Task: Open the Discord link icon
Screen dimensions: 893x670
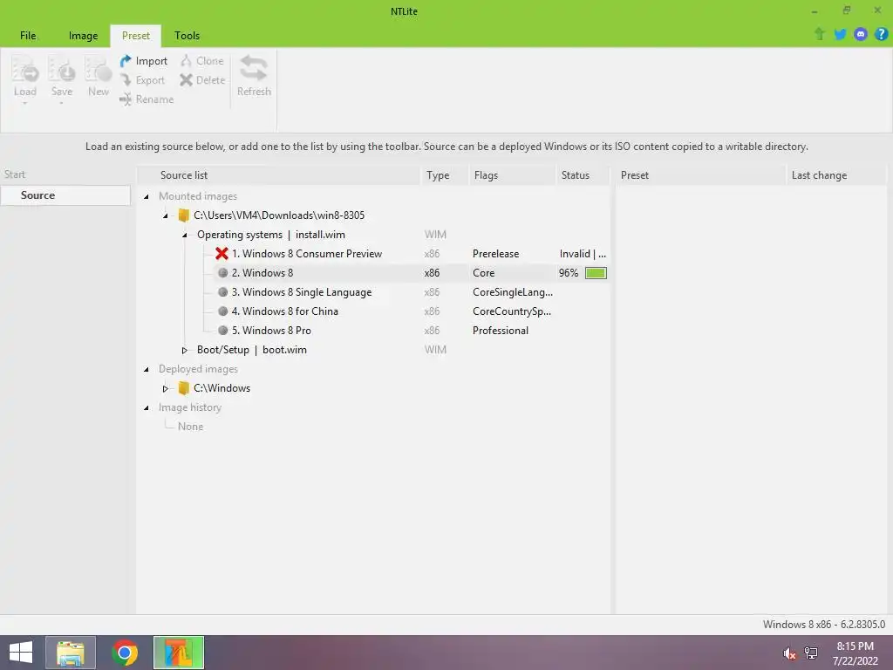Action: [x=861, y=34]
